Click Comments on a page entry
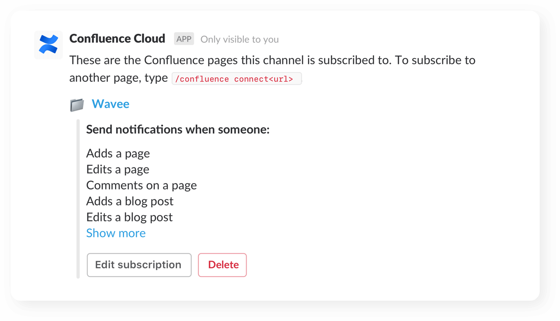 (x=141, y=185)
